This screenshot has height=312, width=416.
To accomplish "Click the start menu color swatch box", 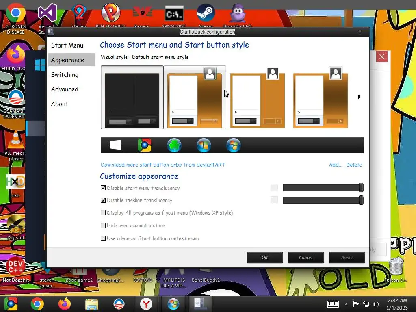I will (274, 187).
